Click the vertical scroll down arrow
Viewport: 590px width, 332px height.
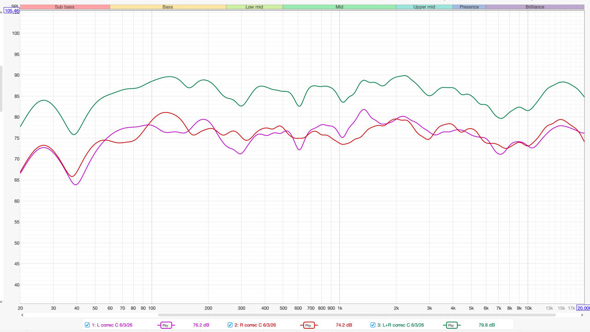[1, 302]
